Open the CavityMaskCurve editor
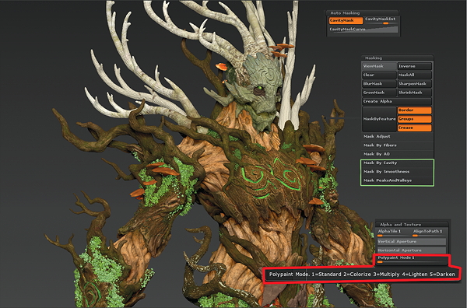 [363, 30]
